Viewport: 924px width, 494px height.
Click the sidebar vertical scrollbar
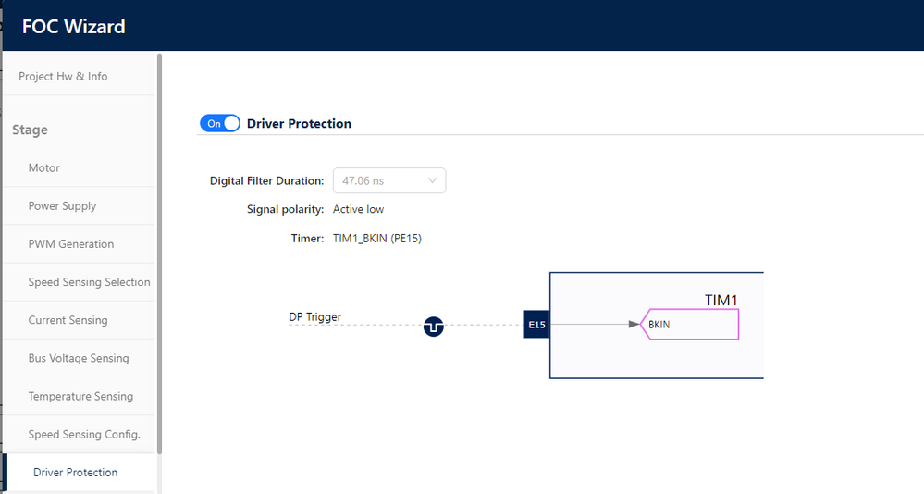(x=159, y=253)
